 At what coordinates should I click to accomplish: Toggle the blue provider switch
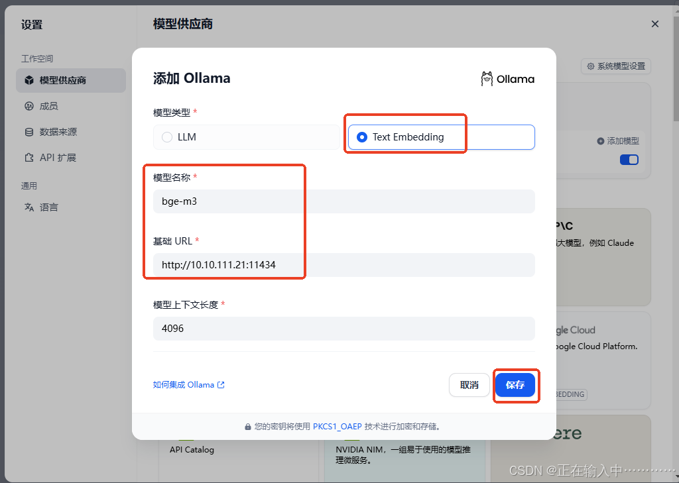(629, 160)
